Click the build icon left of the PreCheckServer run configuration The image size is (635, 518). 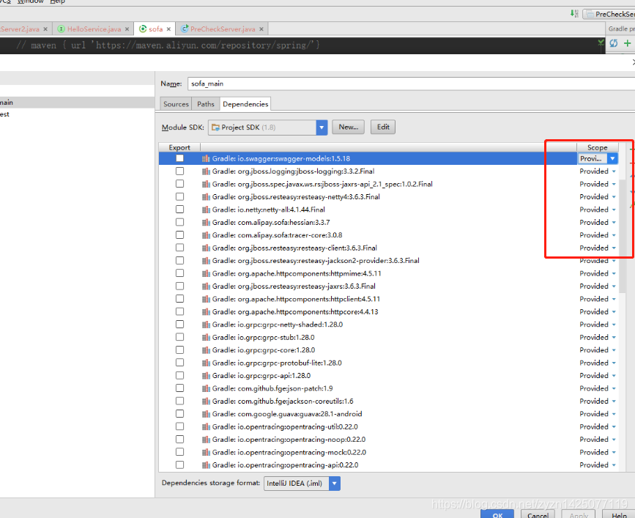[574, 13]
